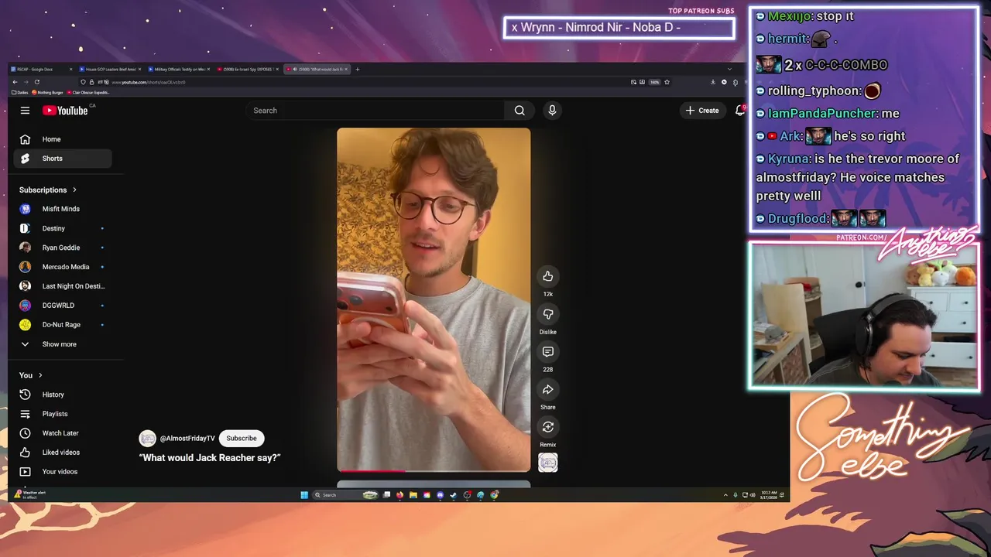
Task: Click the search magnifier button
Action: tap(520, 111)
